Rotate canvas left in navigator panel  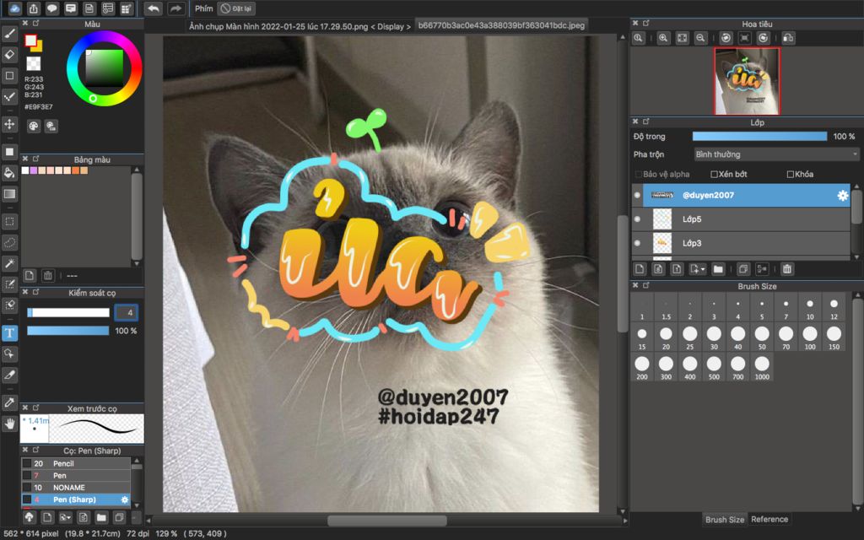click(x=726, y=38)
